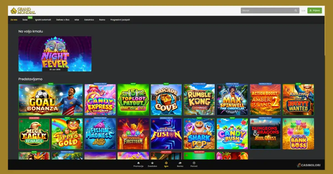Select the Za vas tab
Image resolution: width=333 pixels, height=174 pixels.
pyautogui.click(x=14, y=20)
